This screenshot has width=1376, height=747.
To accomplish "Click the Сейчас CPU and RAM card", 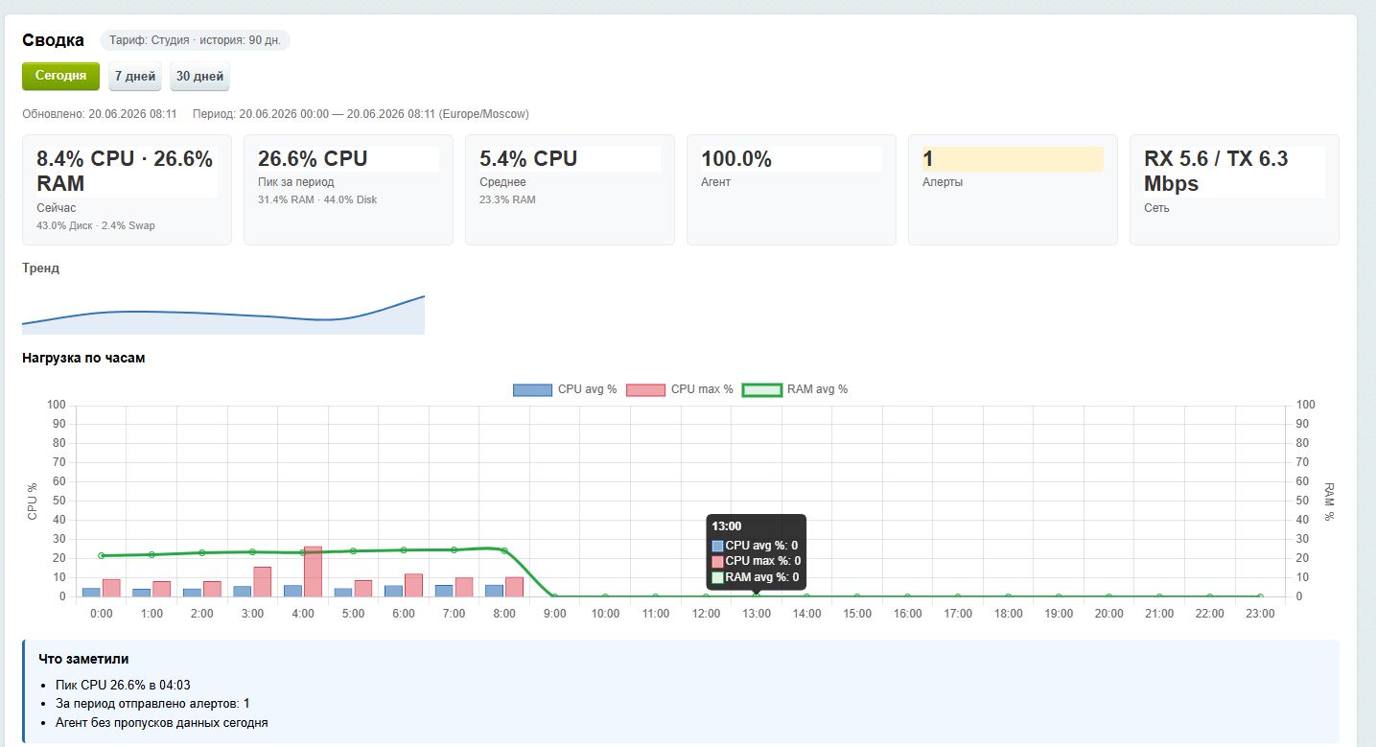I will (127, 190).
